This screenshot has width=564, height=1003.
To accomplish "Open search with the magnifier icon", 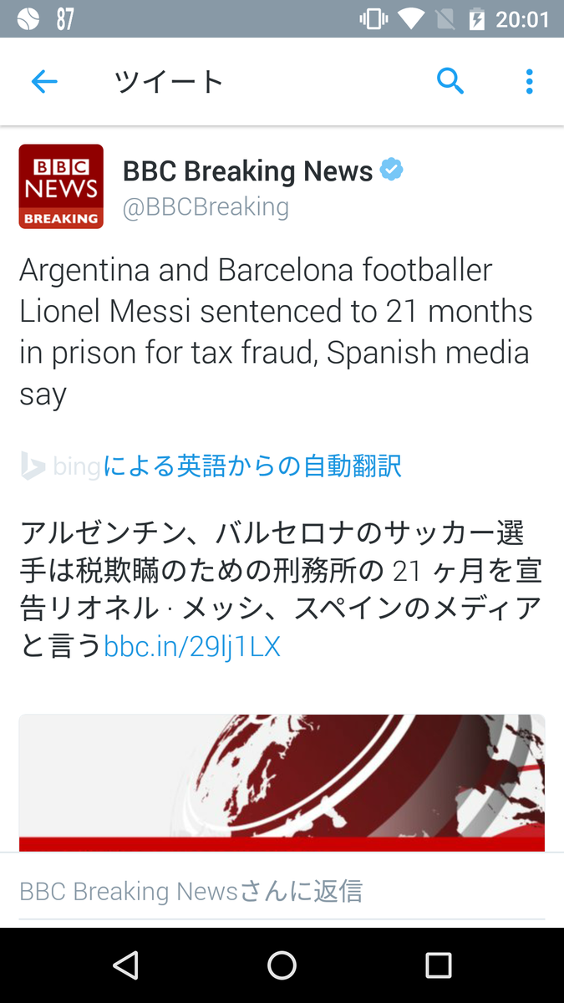I will pyautogui.click(x=450, y=82).
